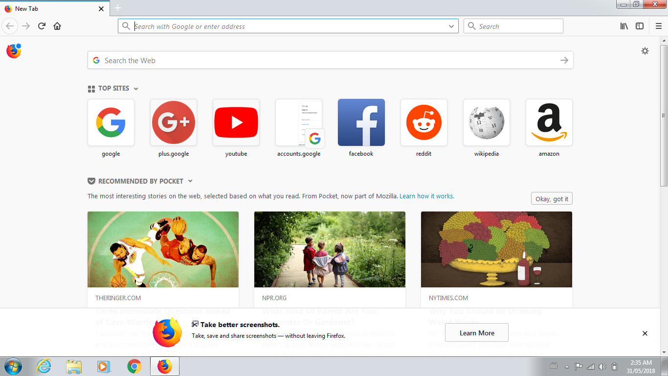Viewport: 668px width, 376px height.
Task: Click the Google icon in web search
Action: point(96,60)
